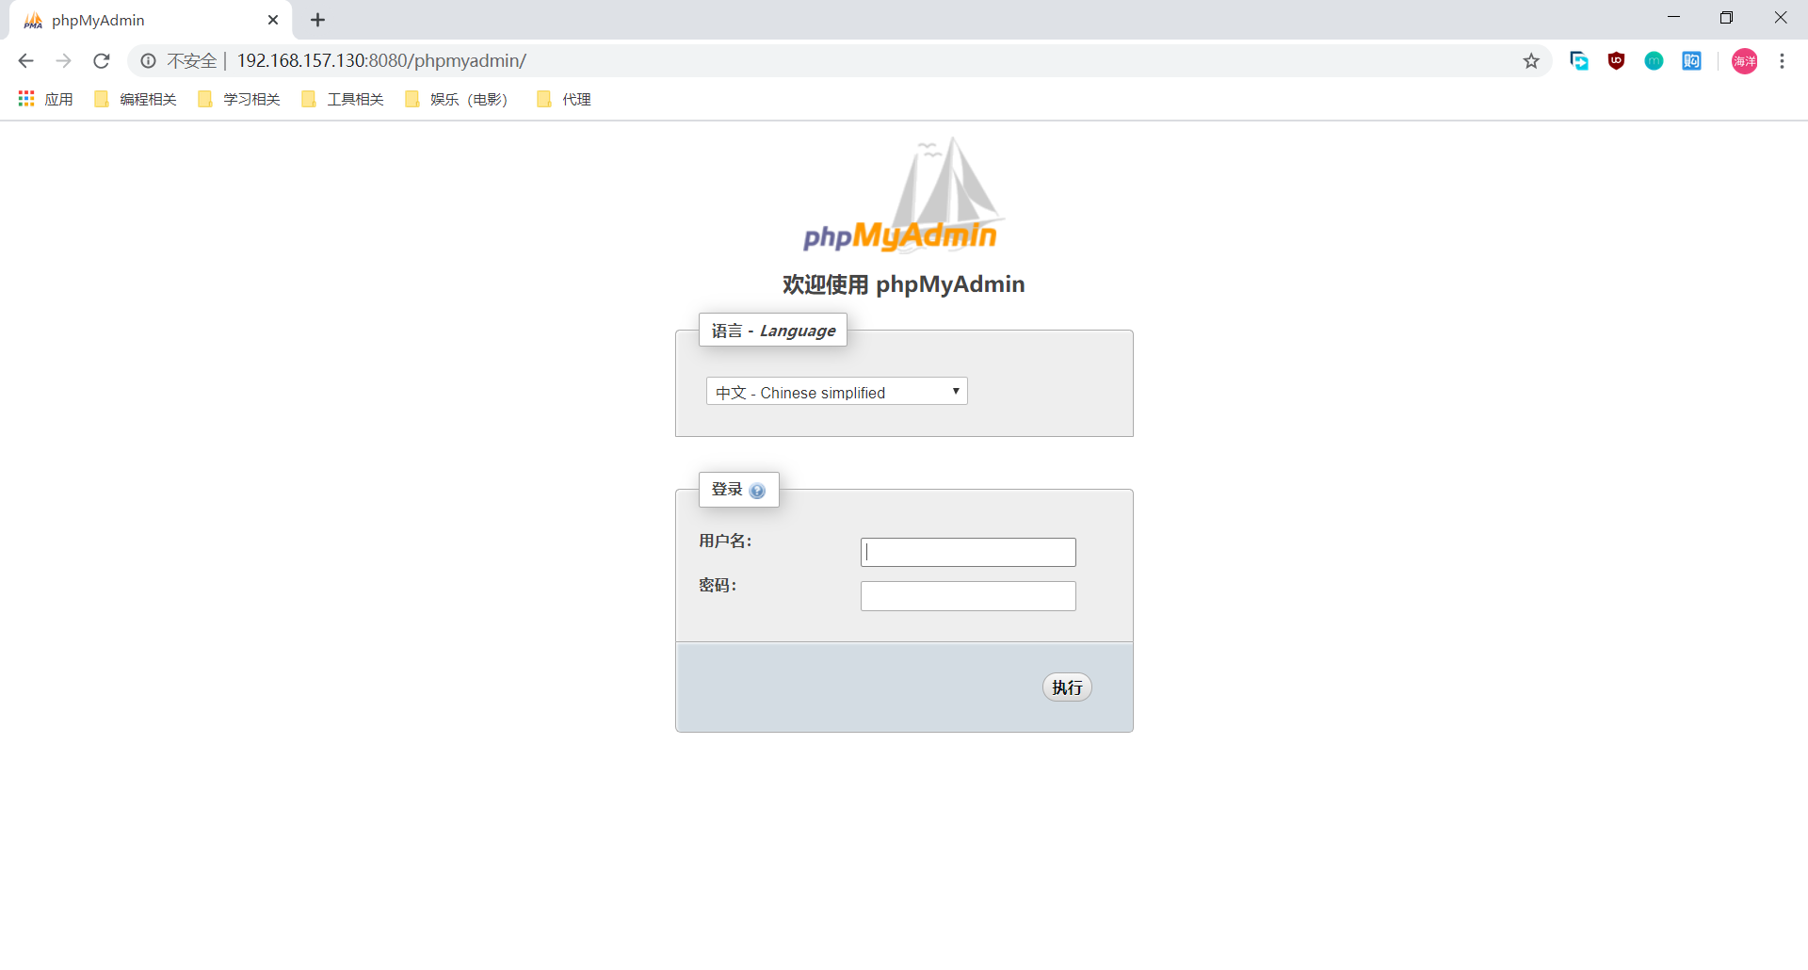The height and width of the screenshot is (970, 1808).
Task: Open the 工具相关 bookmarks folder
Action: [343, 99]
